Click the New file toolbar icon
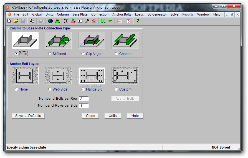The width and height of the screenshot is (248, 158). click(x=9, y=21)
